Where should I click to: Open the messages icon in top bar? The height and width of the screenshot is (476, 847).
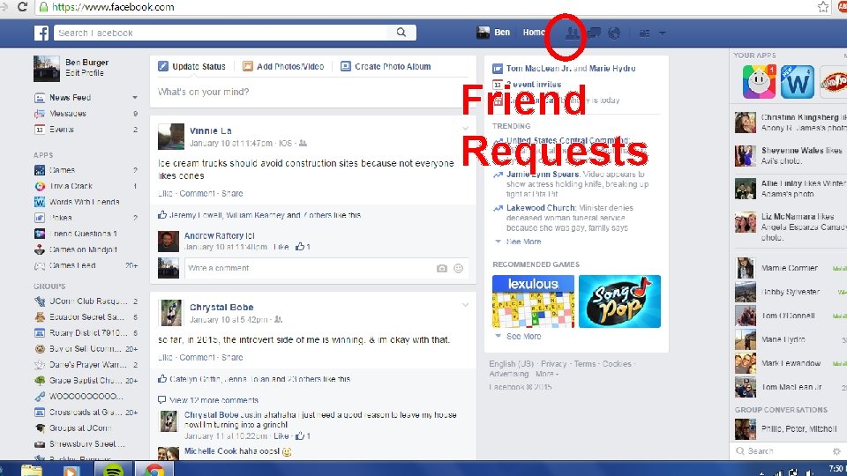594,33
